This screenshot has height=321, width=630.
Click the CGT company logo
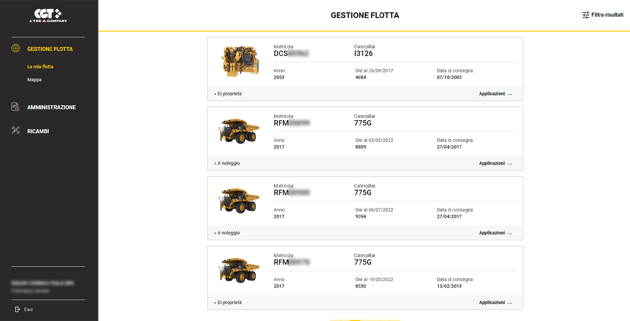coord(48,15)
